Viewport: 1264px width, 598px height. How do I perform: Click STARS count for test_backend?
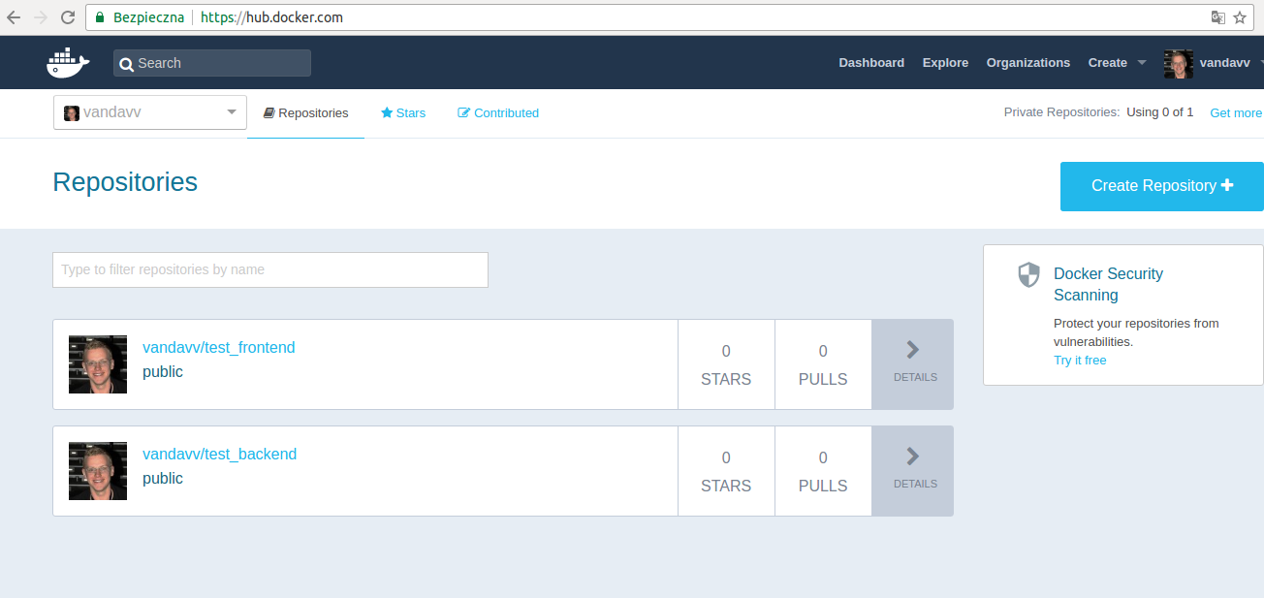click(x=726, y=471)
